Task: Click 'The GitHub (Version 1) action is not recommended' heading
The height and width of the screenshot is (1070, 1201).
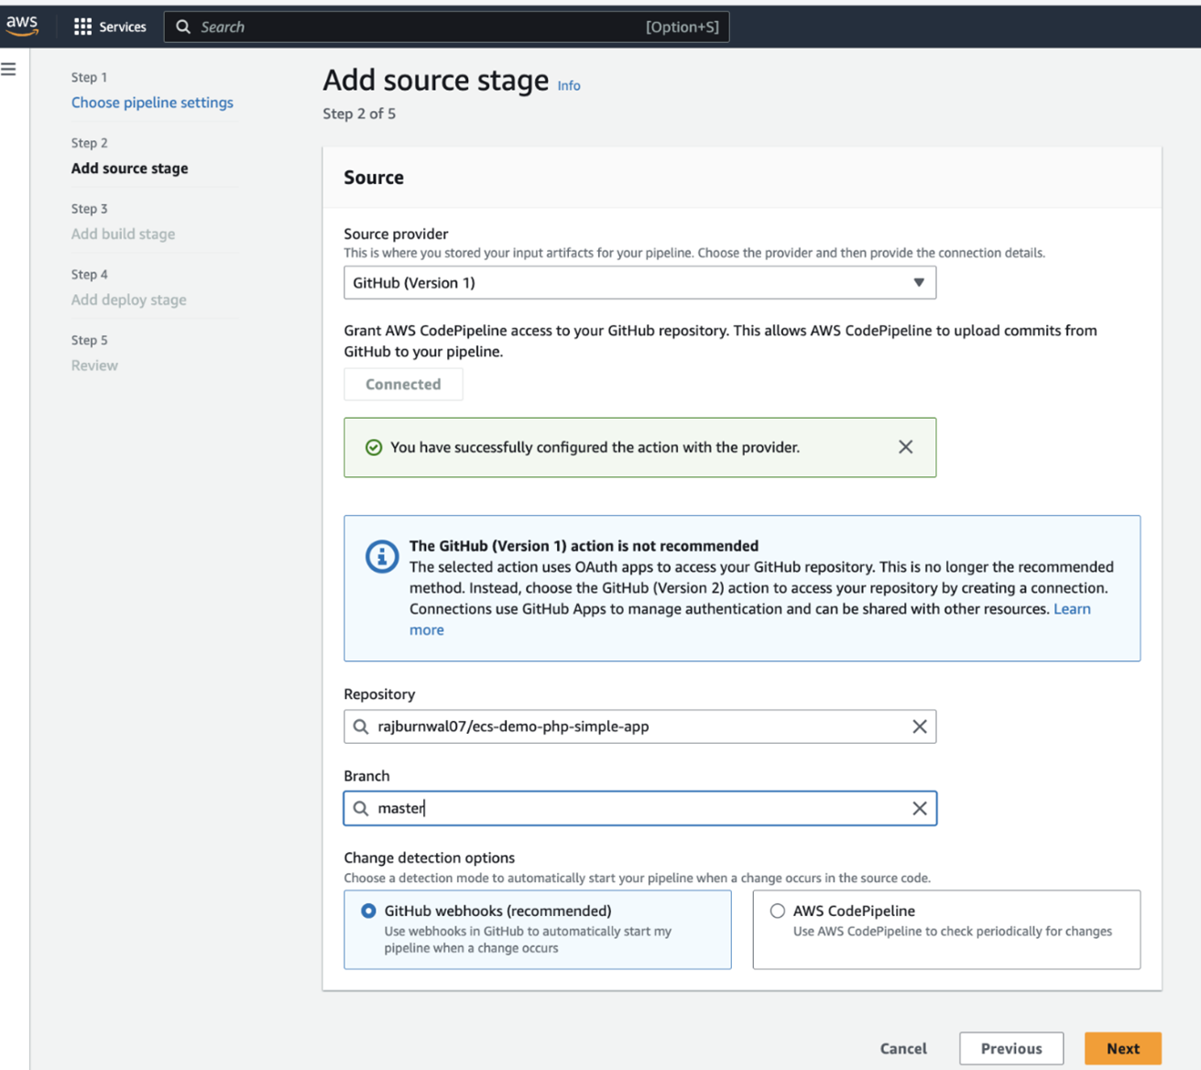Action: [584, 546]
